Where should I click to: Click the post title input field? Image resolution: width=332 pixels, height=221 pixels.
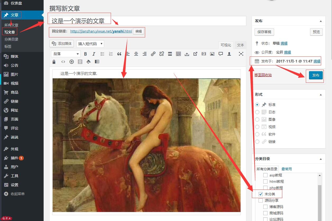point(148,21)
